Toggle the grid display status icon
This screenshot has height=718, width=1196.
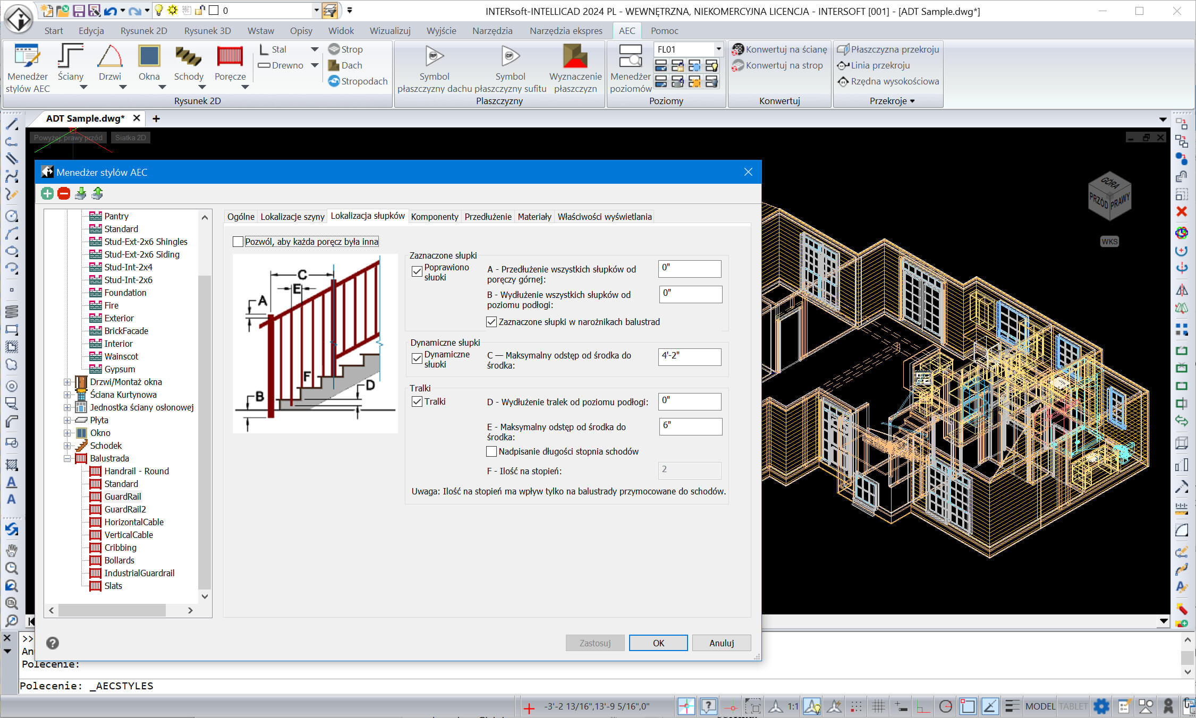tap(878, 706)
